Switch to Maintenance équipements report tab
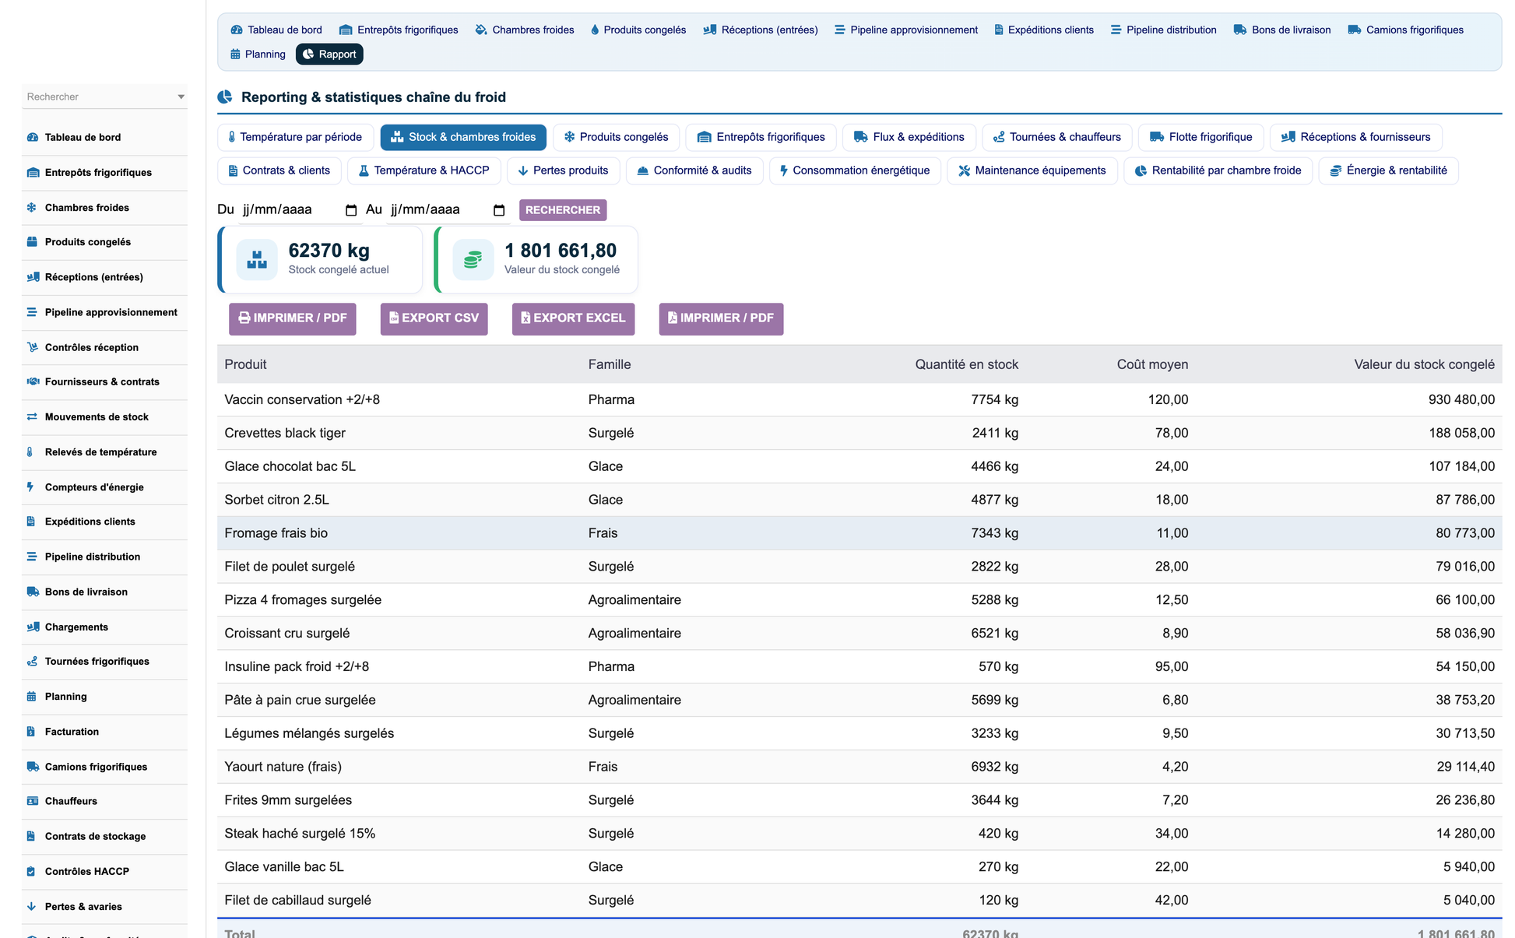Image resolution: width=1515 pixels, height=938 pixels. tap(1032, 170)
